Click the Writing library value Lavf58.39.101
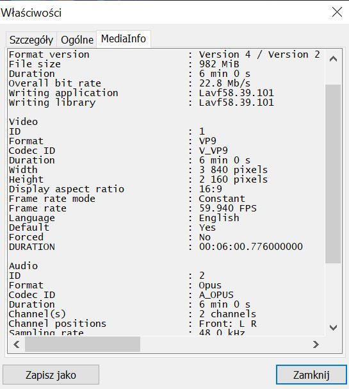This screenshot has height=389, width=349. [236, 103]
